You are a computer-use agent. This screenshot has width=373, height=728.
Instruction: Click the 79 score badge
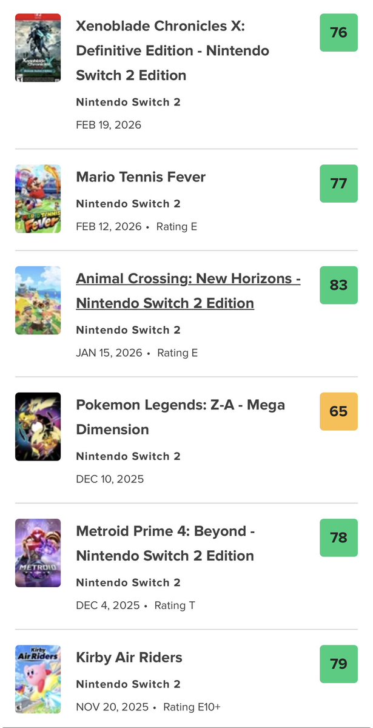[338, 664]
